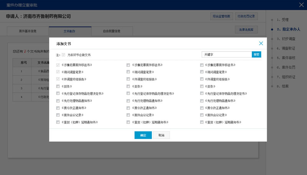Screen dimensions: 307x175
Task: Focus the 关键字 search field
Action: coord(226,55)
